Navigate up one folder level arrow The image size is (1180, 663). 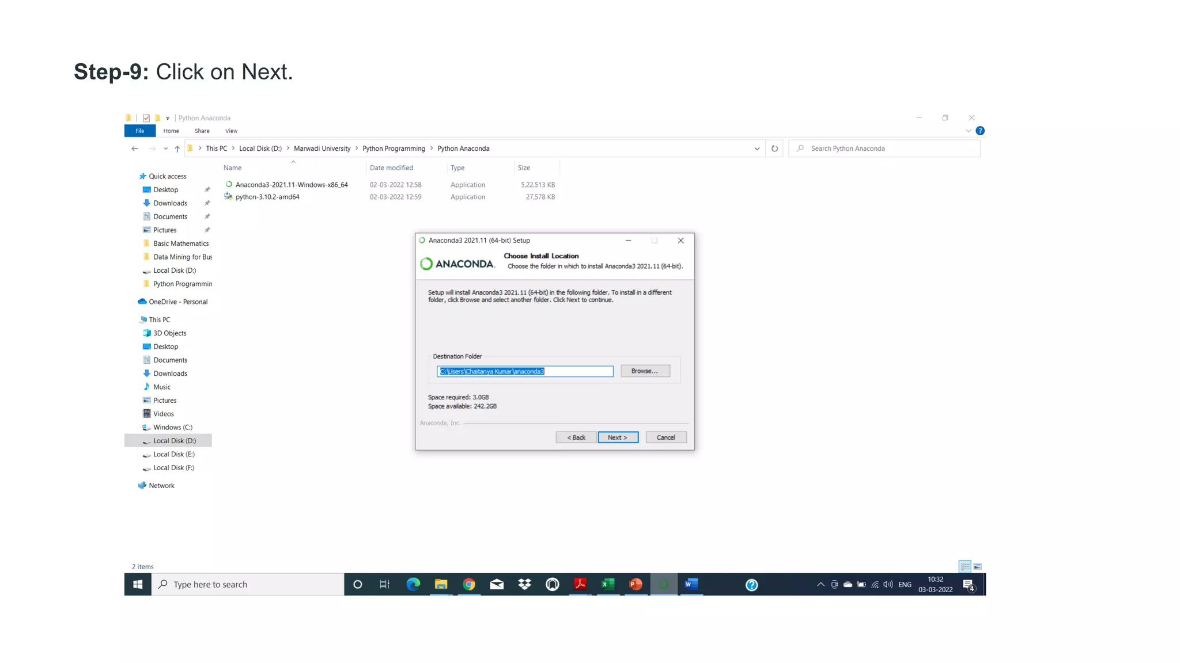pyautogui.click(x=177, y=148)
